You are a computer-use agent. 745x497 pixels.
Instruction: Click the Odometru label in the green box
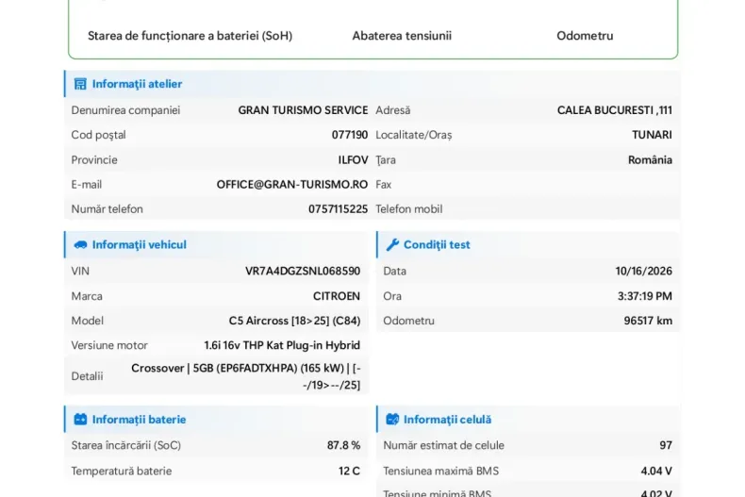(x=585, y=36)
